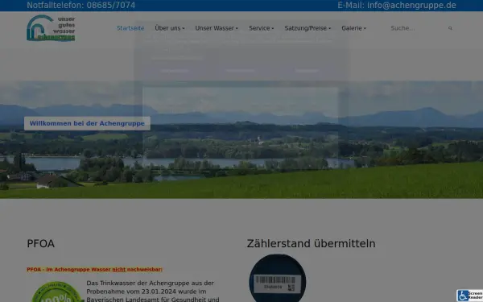Expand the Unser Wasser dropdown menu
The image size is (483, 302).
(x=217, y=28)
